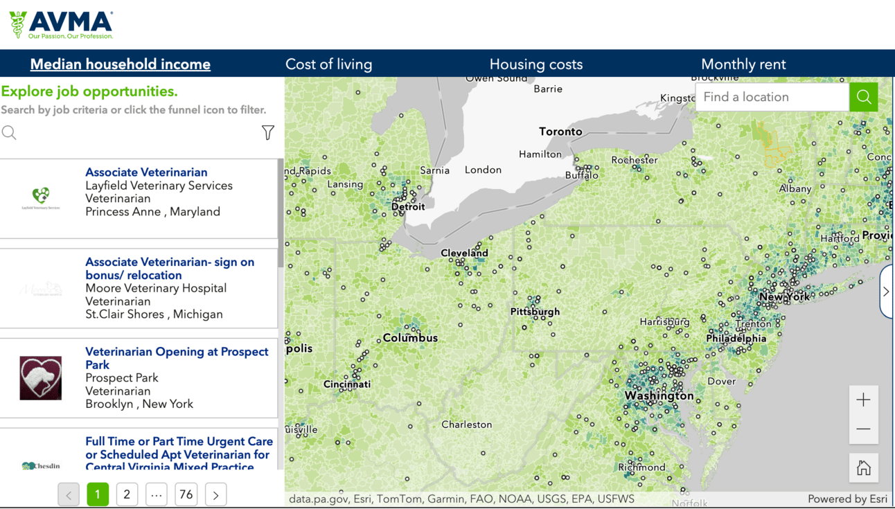Zoom out of the map
This screenshot has width=895, height=509.
tap(863, 429)
